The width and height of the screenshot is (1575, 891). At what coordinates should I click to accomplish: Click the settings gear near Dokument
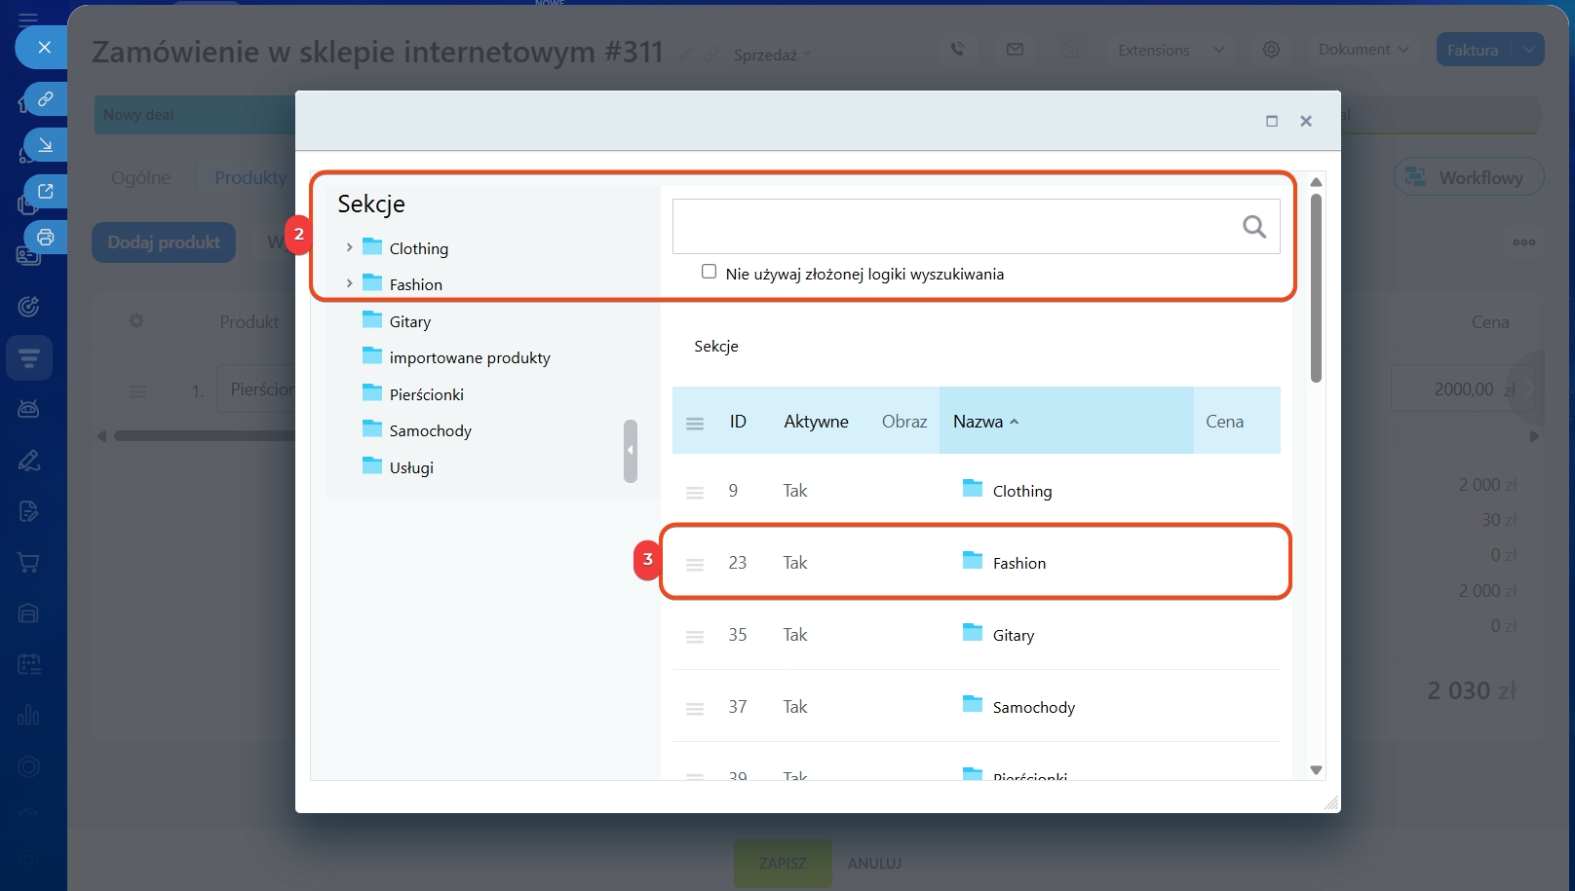pyautogui.click(x=1271, y=50)
